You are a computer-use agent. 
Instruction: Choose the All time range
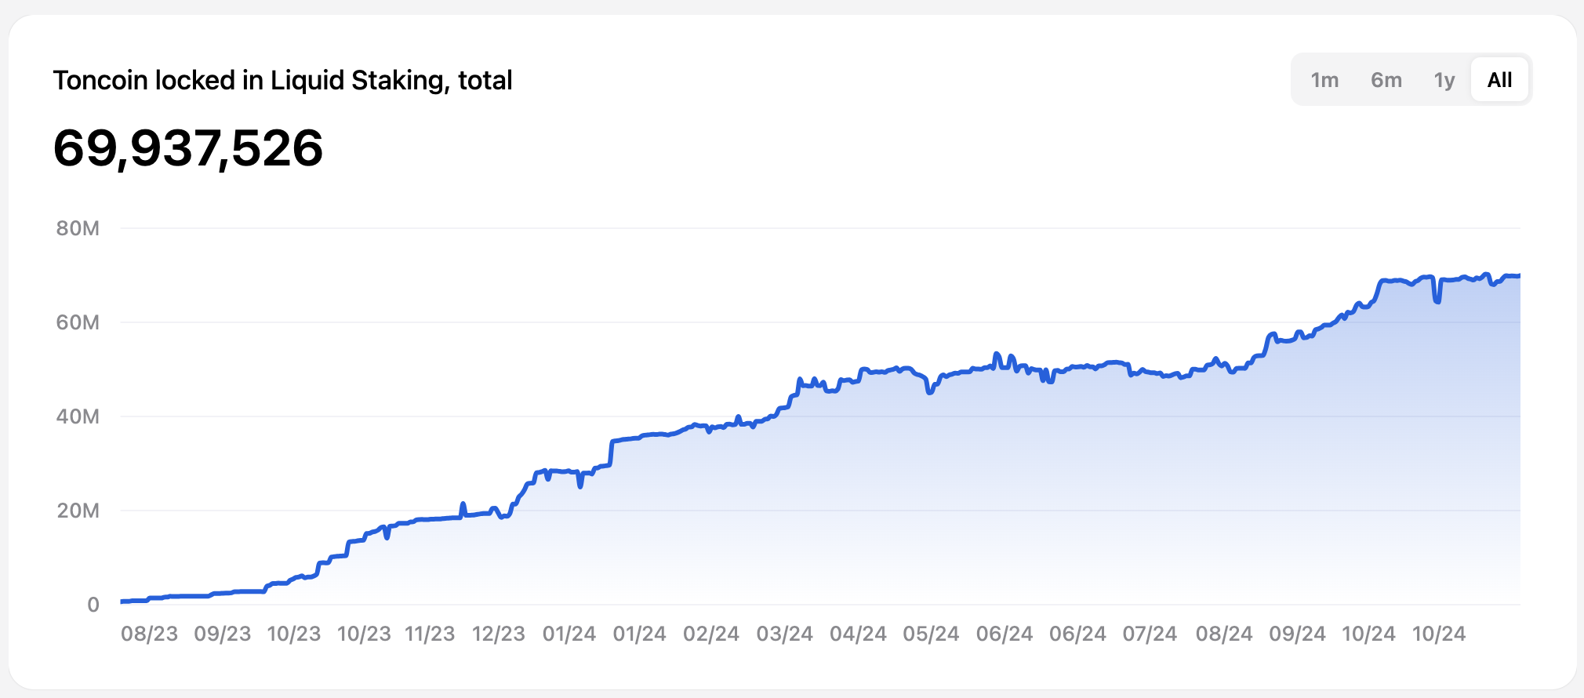click(1499, 80)
